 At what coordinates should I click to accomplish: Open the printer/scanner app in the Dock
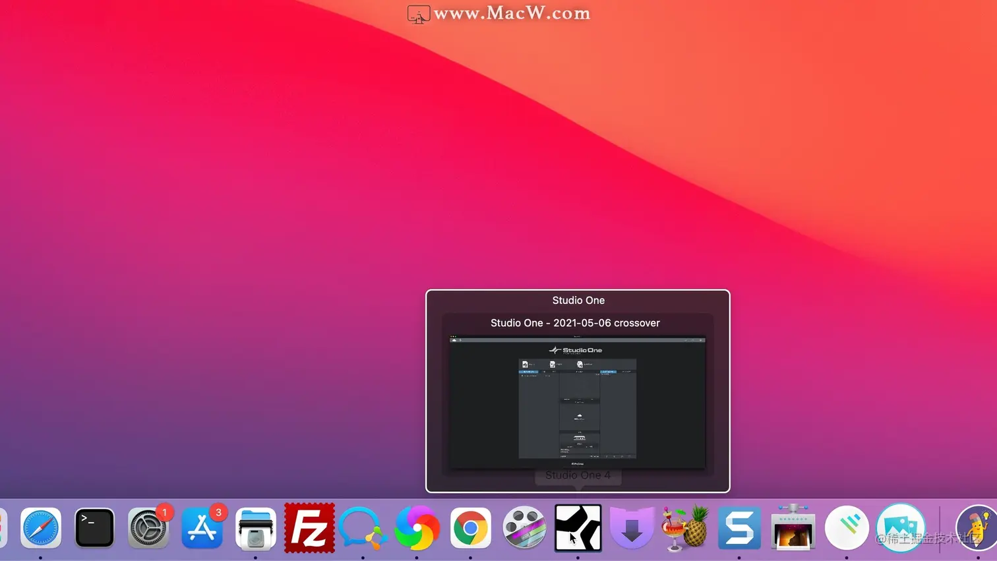click(256, 528)
